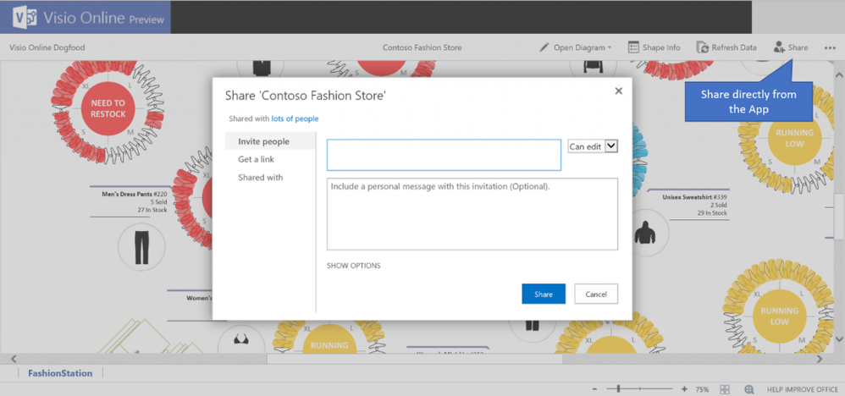Click the horizontal scrollbar thumb
The image size is (845, 396).
tap(414, 359)
